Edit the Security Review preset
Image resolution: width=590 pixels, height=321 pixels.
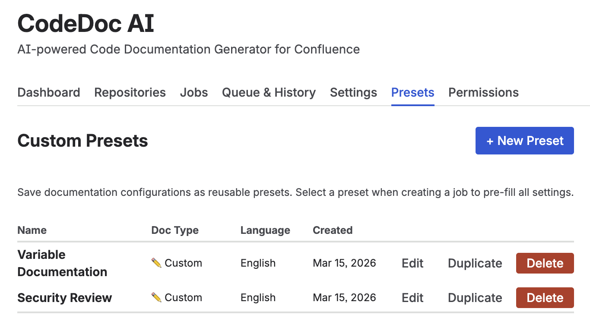point(412,297)
